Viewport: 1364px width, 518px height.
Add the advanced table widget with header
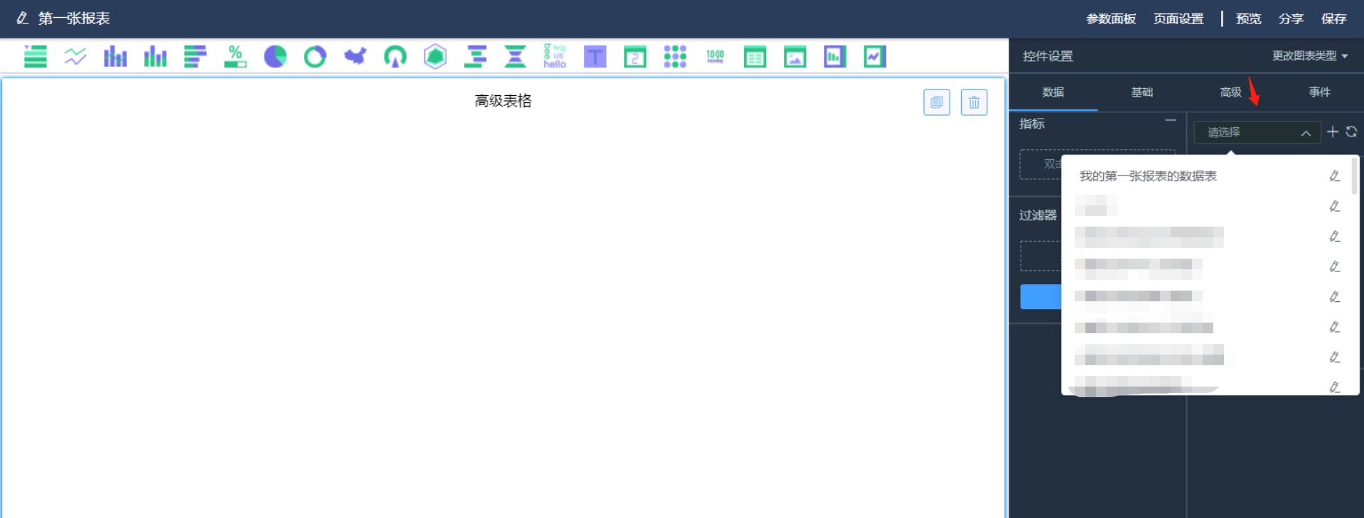(755, 56)
